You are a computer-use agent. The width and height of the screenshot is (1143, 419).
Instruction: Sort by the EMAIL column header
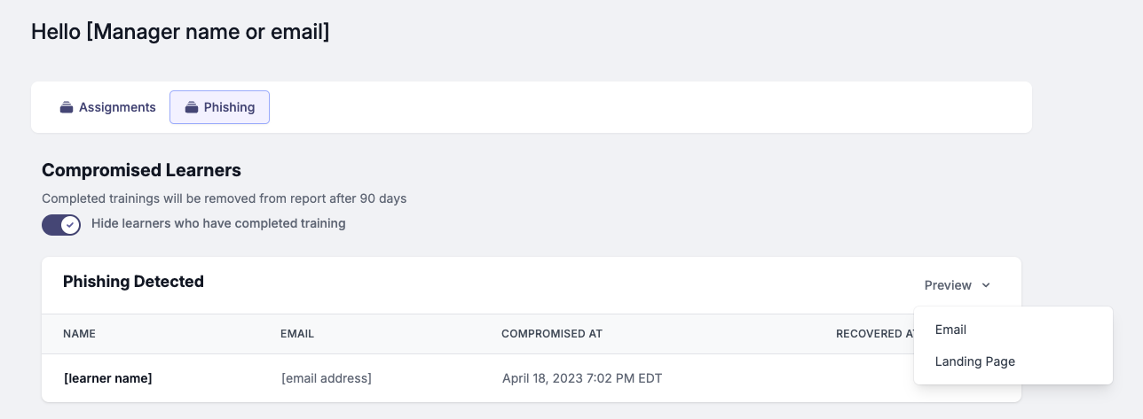[297, 334]
